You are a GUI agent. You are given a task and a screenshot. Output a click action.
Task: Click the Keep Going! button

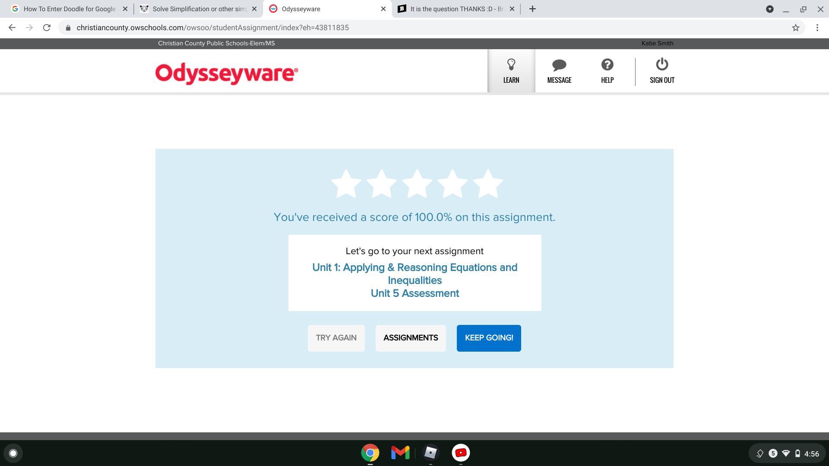tap(488, 338)
